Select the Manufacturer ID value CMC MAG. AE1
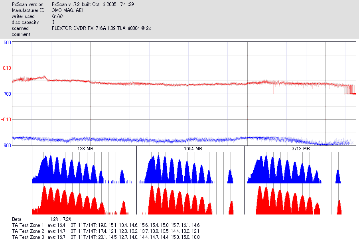 (x=67, y=10)
